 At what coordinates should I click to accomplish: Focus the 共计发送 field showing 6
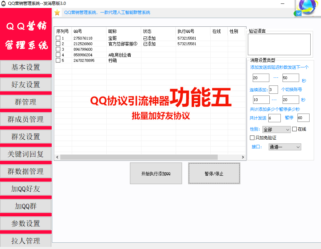tap(275, 118)
